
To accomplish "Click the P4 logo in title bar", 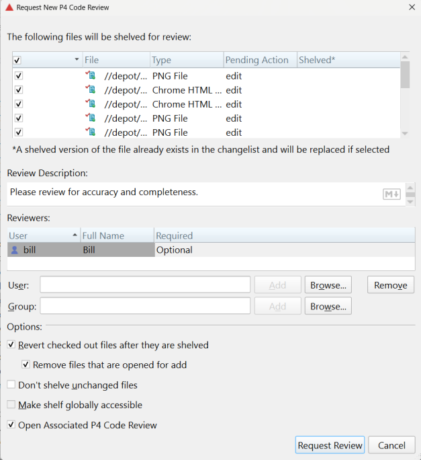I will tap(9, 7).
